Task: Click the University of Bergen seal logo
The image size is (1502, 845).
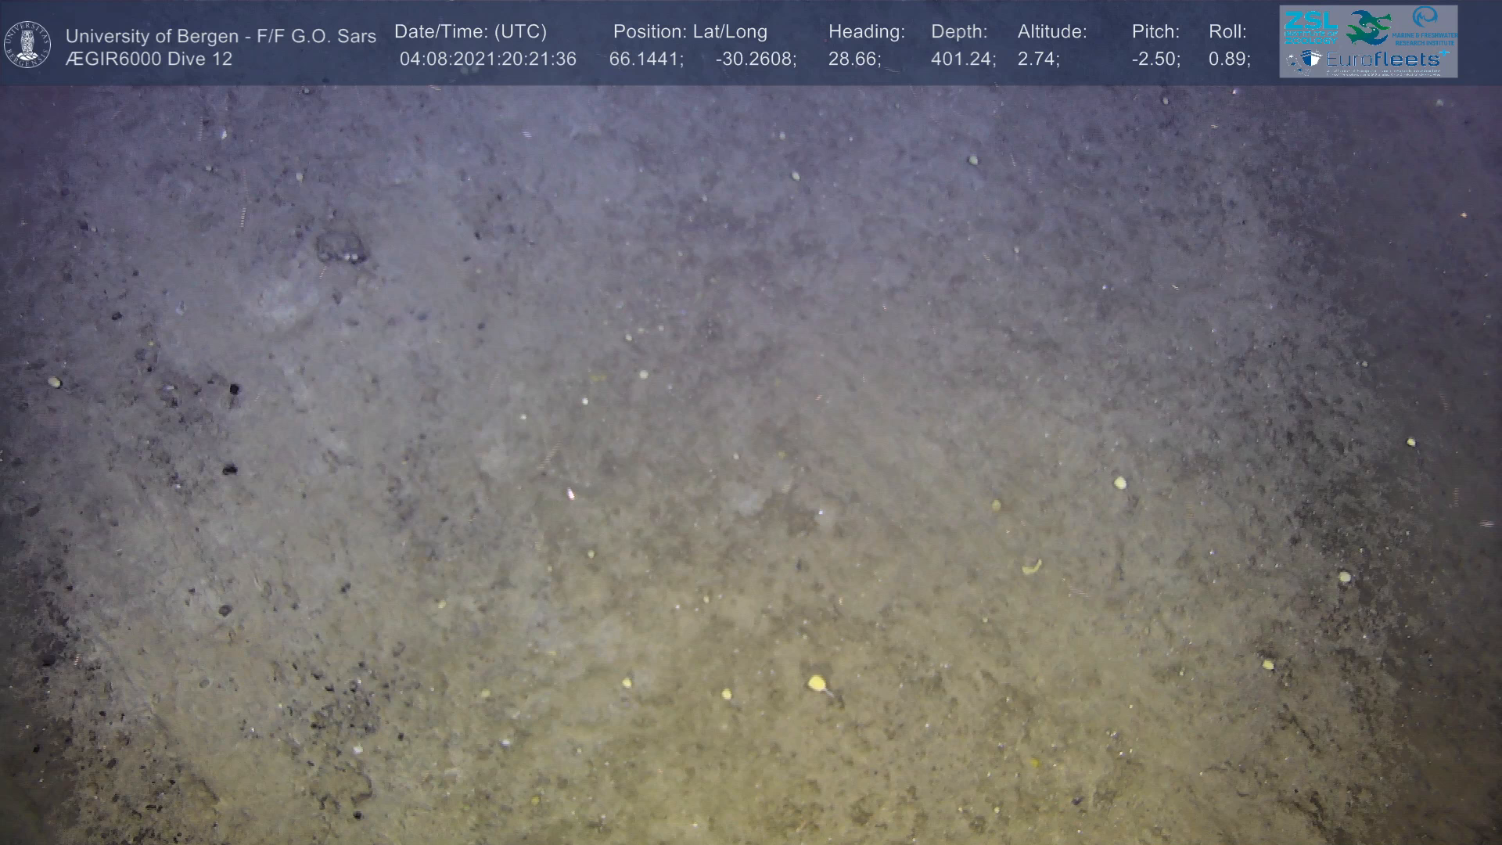Action: point(27,44)
